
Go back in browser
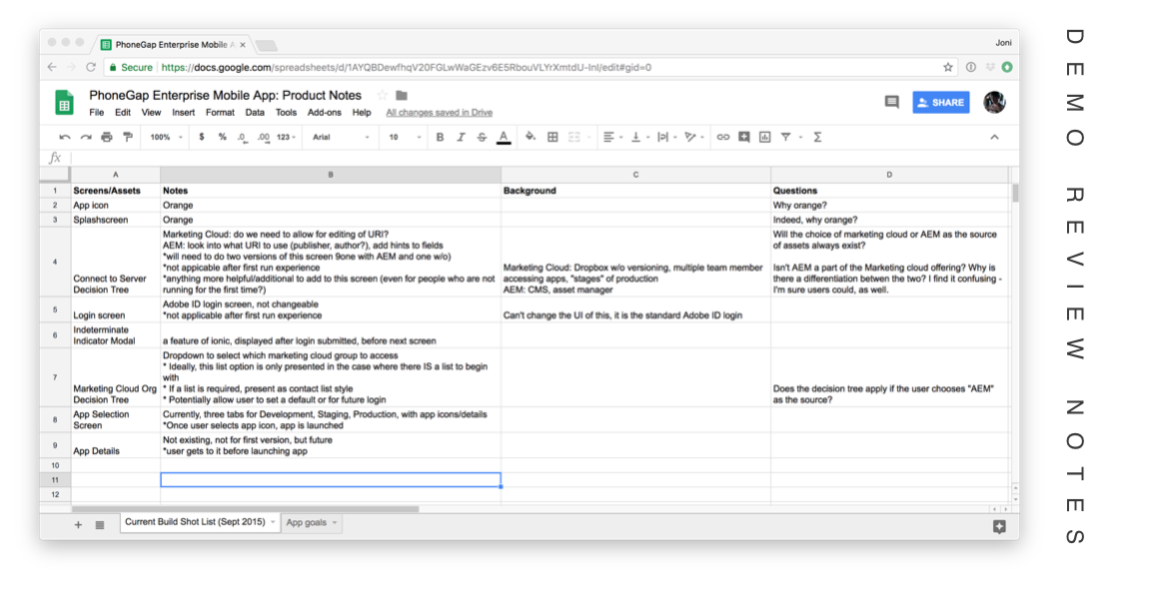(x=52, y=68)
